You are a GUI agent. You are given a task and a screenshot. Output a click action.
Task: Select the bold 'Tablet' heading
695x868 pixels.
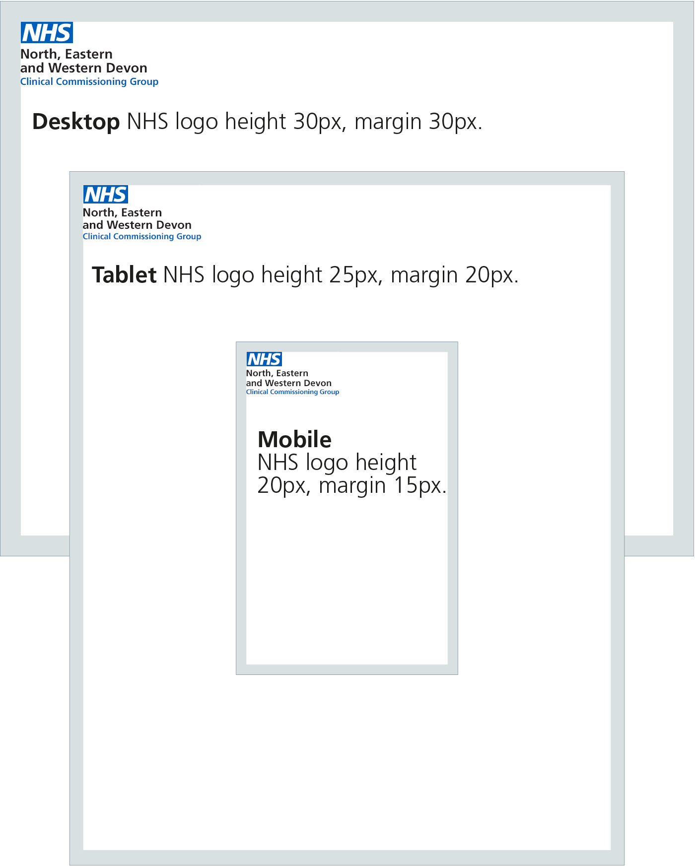pyautogui.click(x=124, y=275)
